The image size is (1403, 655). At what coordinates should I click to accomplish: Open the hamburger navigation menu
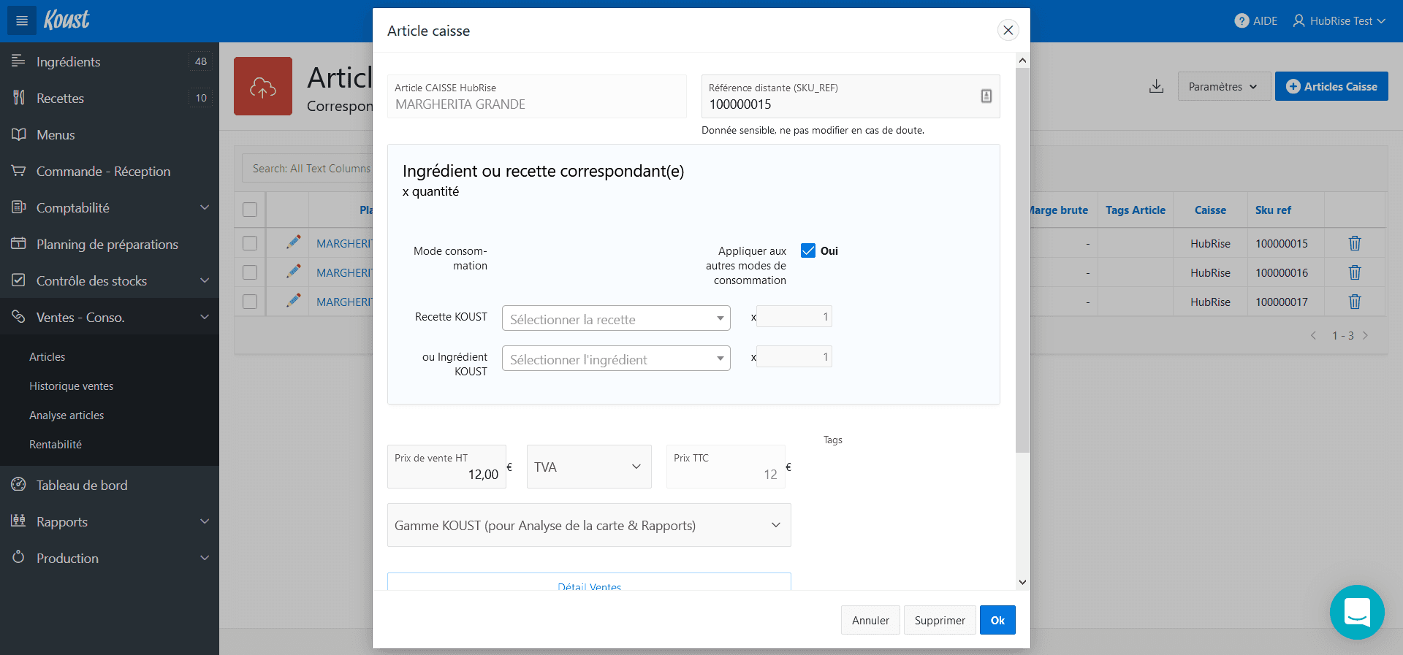[22, 20]
